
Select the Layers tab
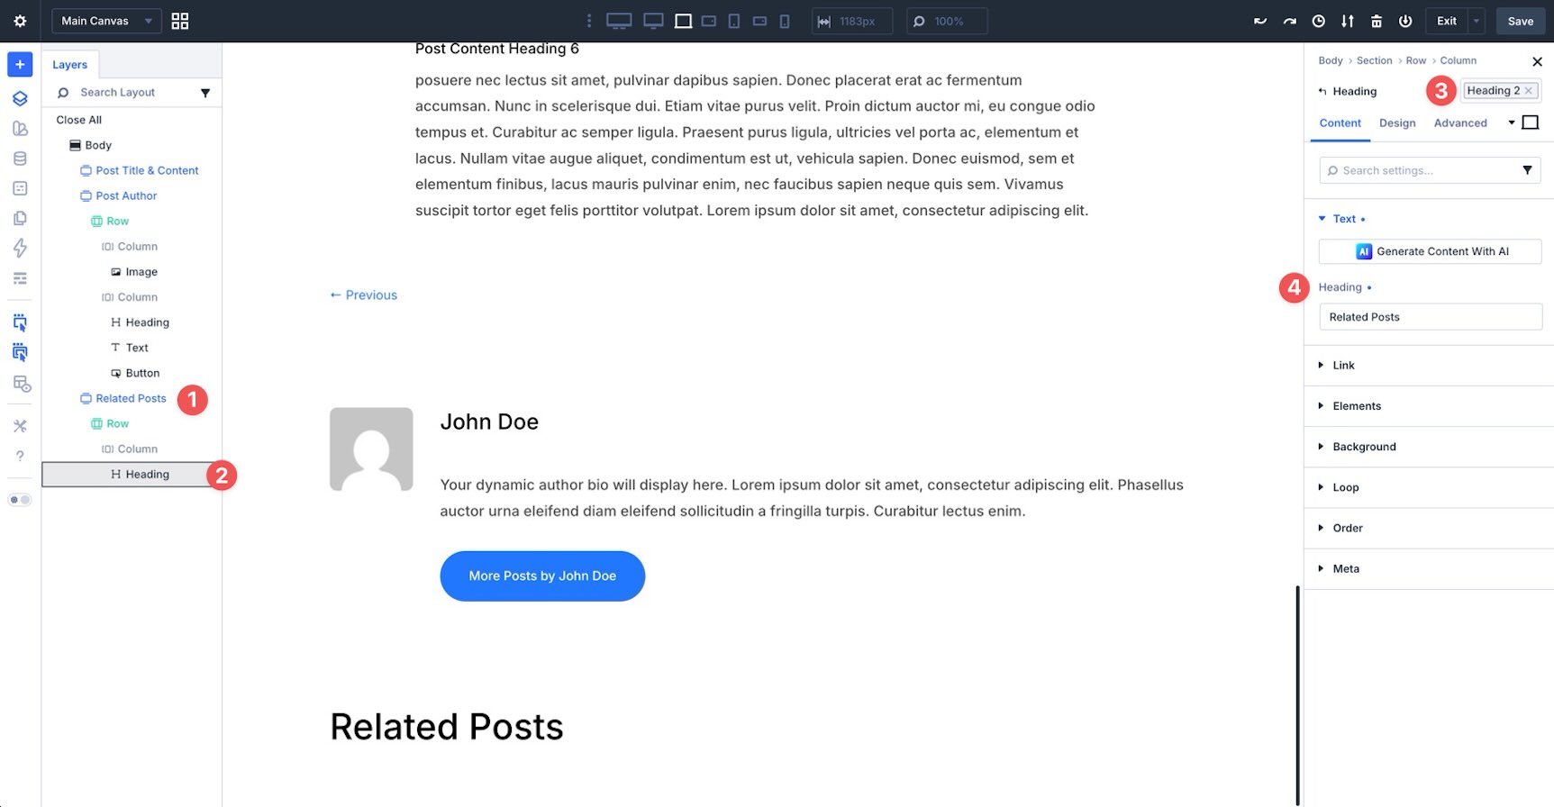coord(69,65)
